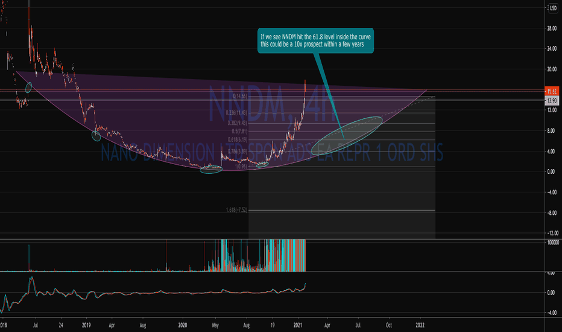Click the 12.00 price axis label
Image resolution: width=562 pixels, height=332 pixels.
552,110
